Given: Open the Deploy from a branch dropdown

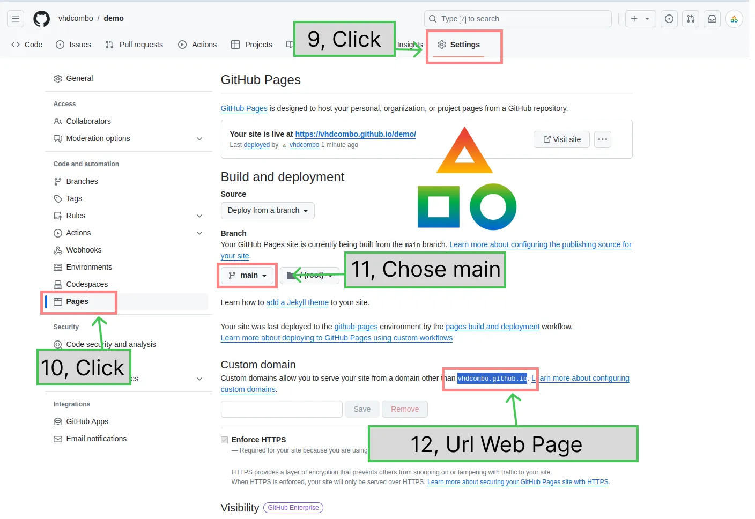Looking at the screenshot, I should [x=268, y=211].
